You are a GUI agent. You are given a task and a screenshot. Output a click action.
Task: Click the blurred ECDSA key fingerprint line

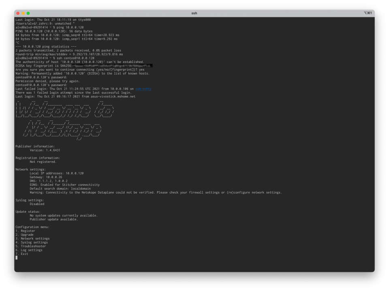coord(84,66)
